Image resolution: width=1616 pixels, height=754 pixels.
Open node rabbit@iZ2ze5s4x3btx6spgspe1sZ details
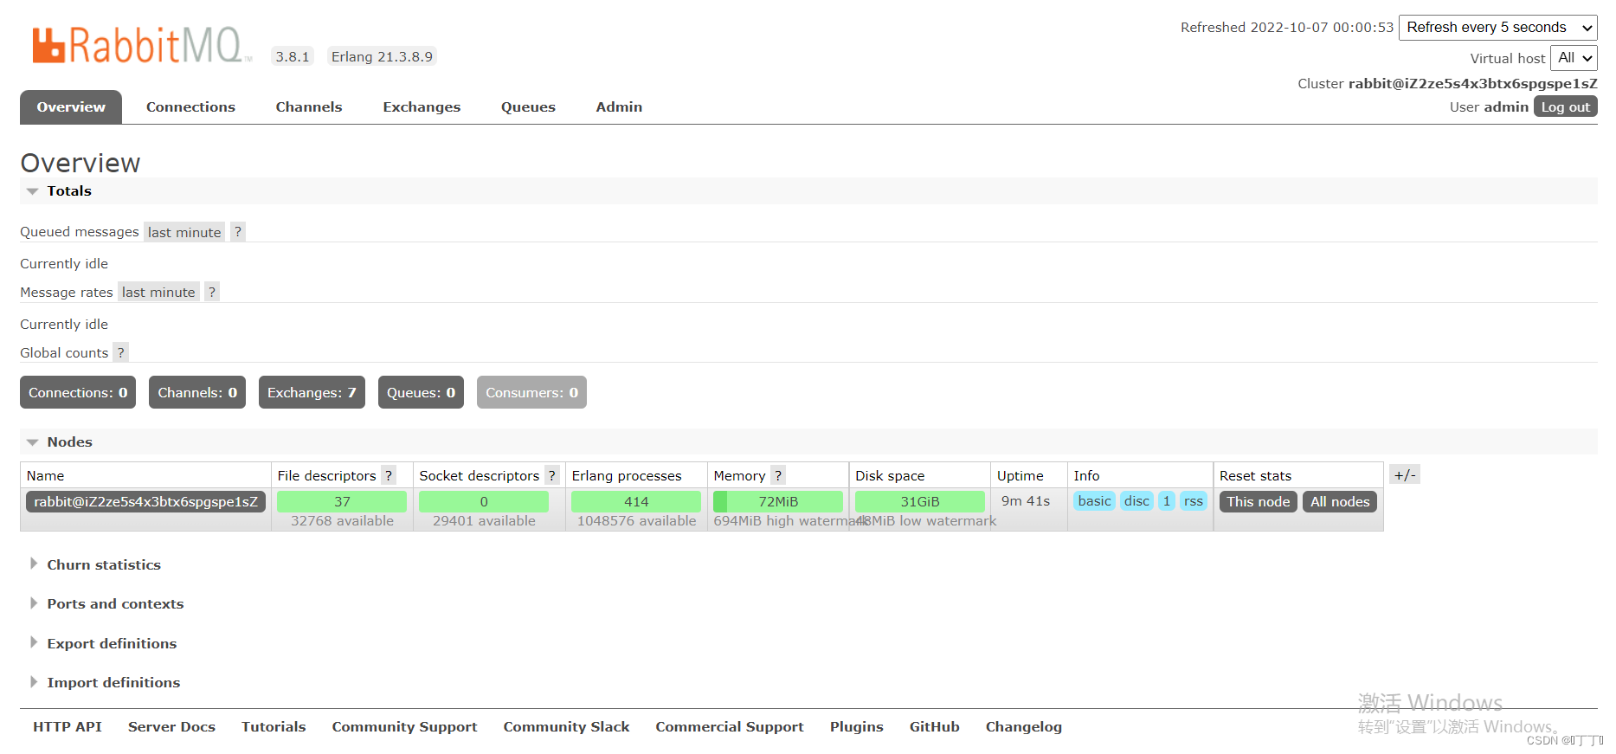click(145, 501)
